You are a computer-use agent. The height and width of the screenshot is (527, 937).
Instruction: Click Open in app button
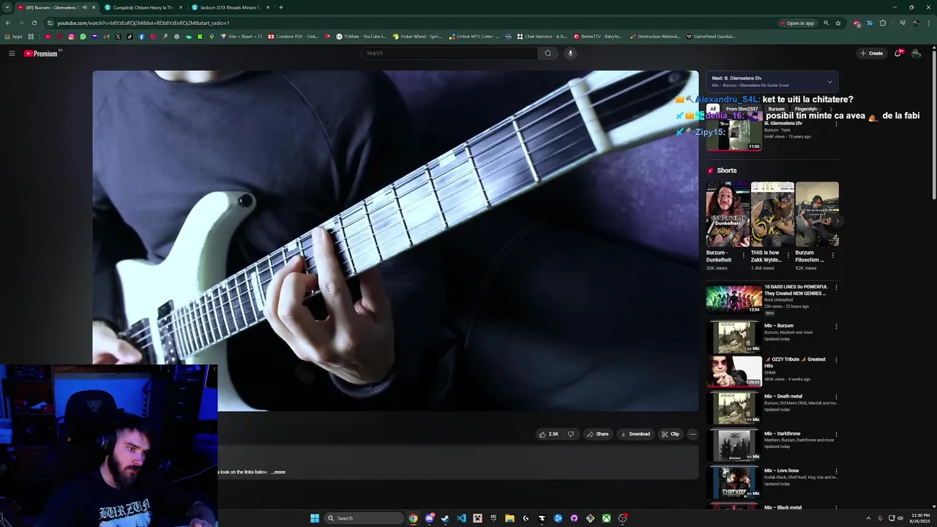pos(797,23)
